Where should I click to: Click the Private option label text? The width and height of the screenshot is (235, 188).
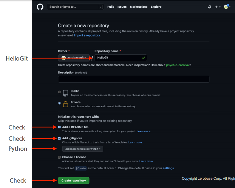click(75, 102)
